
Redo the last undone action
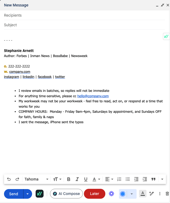[17, 179]
